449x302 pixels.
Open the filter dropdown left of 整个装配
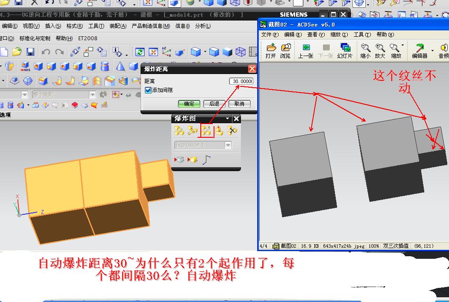click(25, 95)
